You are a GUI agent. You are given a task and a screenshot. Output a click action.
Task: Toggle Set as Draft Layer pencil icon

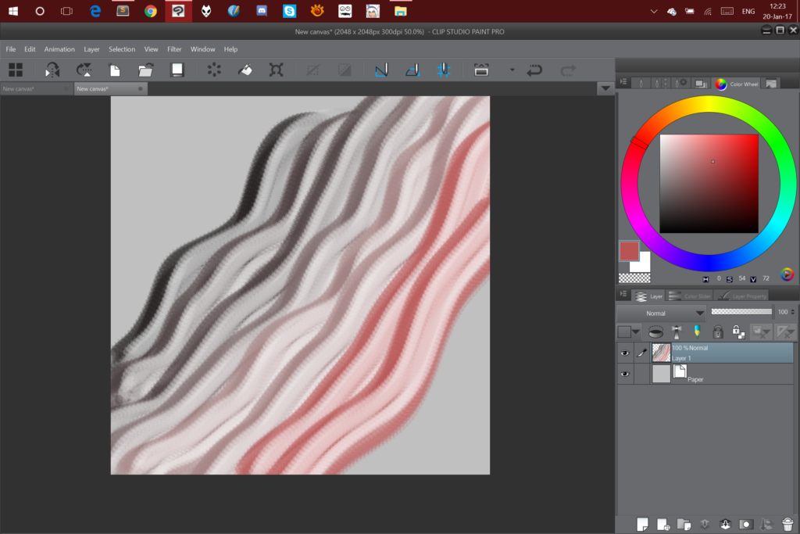[697, 332]
